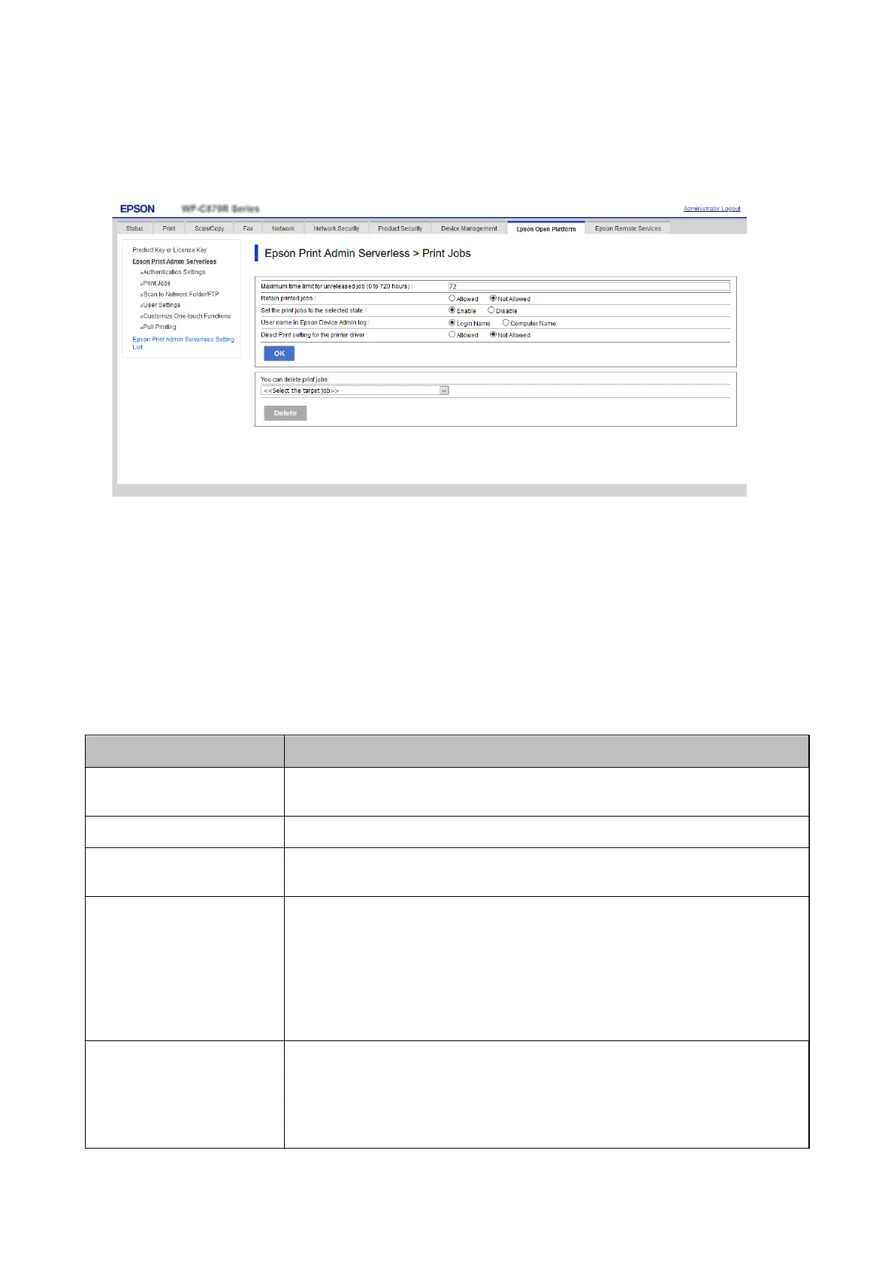This screenshot has height=1265, width=894.
Task: Select Login Name for admin log
Action: click(452, 323)
